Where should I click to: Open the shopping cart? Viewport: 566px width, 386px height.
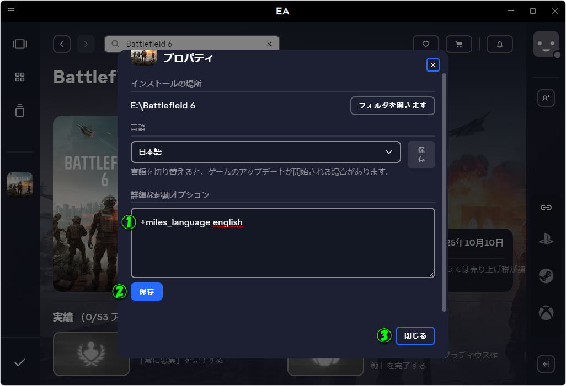[x=458, y=44]
